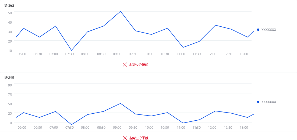
Task: Select the 06:00 x-axis label in top chart
Action: click(x=22, y=54)
